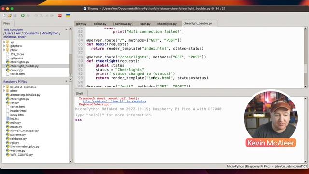Screen dimensions: 309x174
Task: Switch to the [ rainbows.py ] tab
Action: click(124, 24)
